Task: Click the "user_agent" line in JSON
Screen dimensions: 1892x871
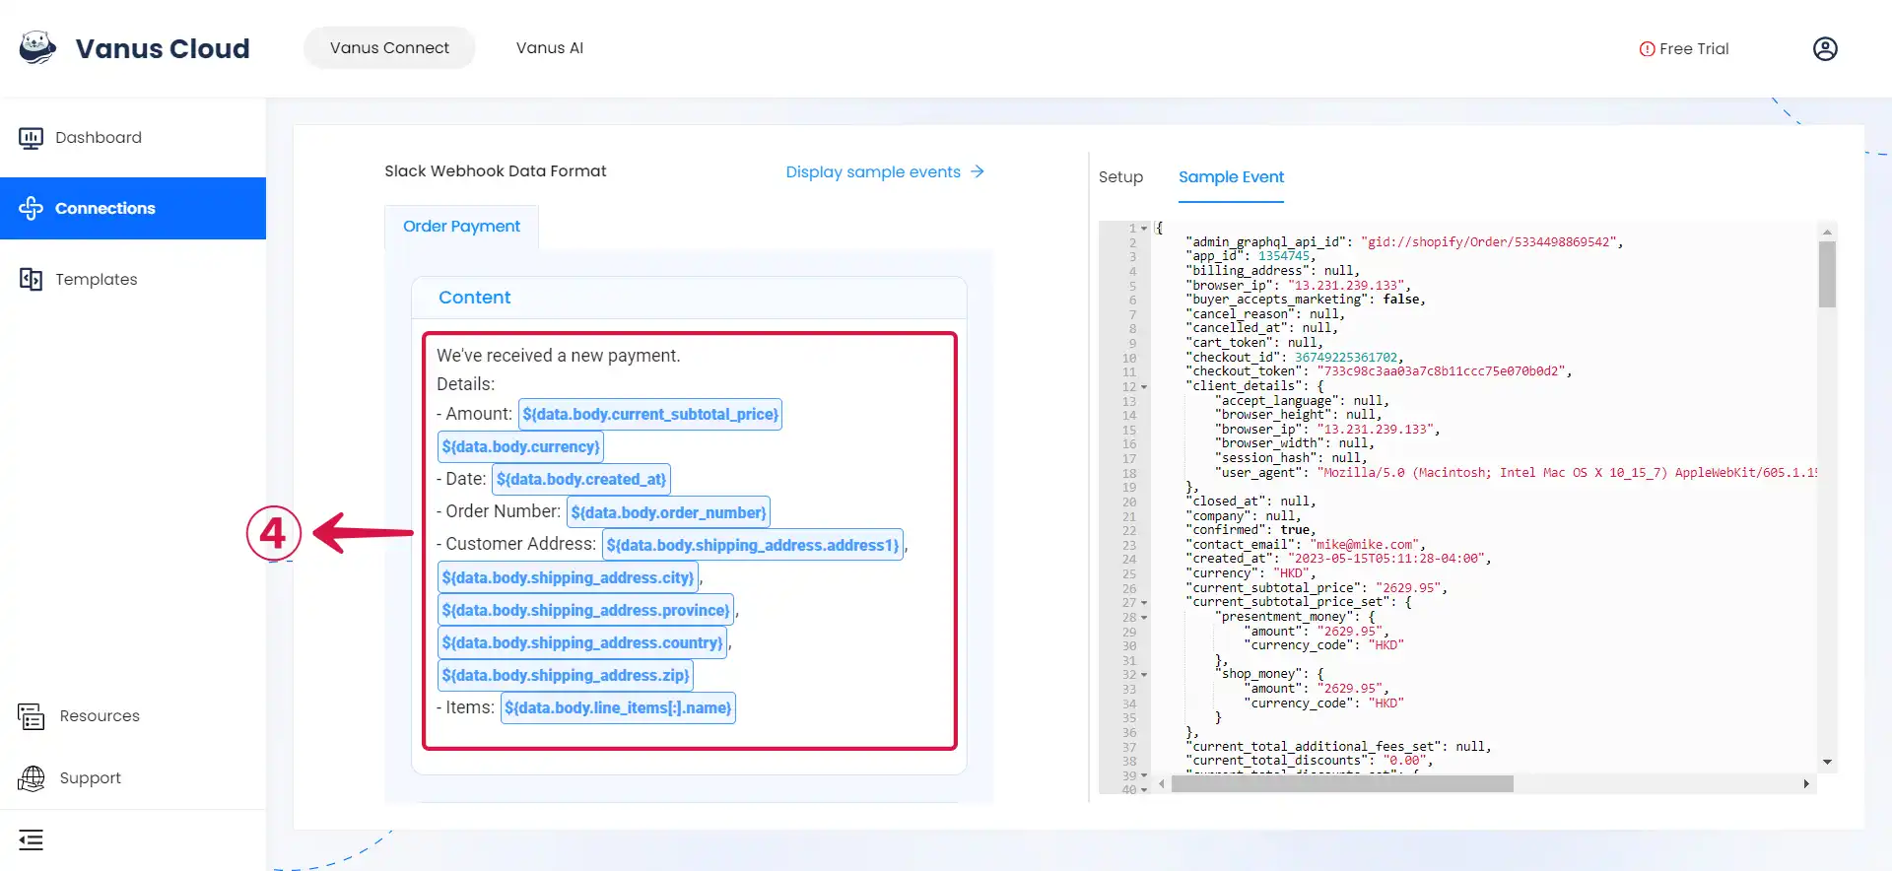Action: click(x=1516, y=473)
